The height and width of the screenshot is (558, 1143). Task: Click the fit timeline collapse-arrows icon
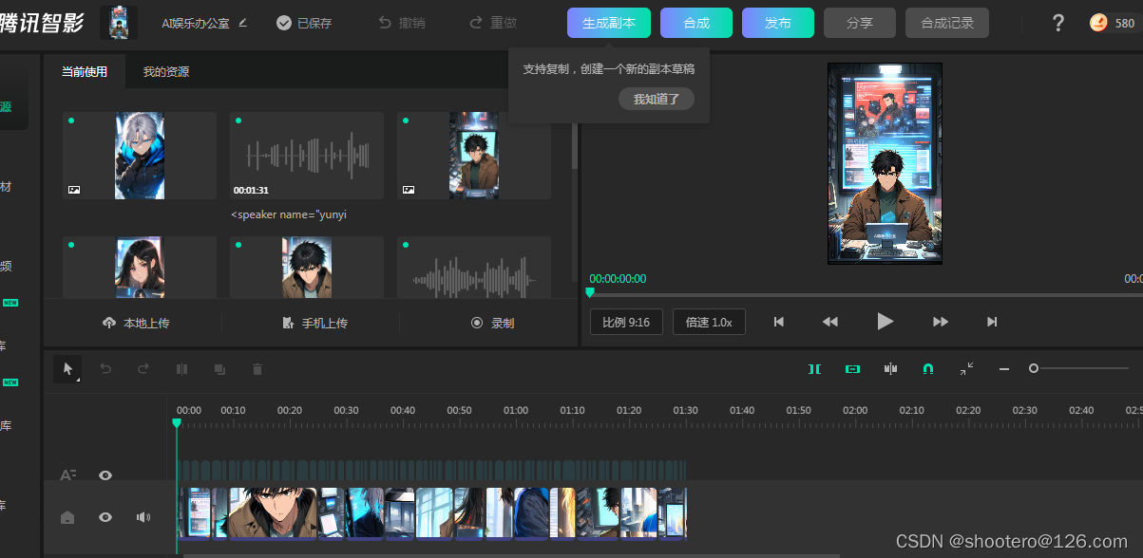point(966,368)
